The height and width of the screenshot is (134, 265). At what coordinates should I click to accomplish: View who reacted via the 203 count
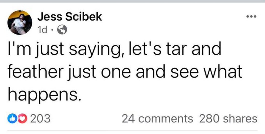click(40, 119)
